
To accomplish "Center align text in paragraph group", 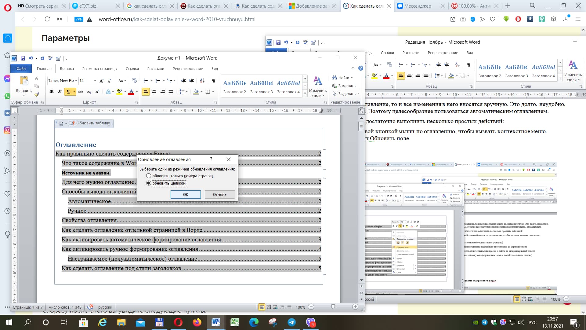I will [154, 92].
